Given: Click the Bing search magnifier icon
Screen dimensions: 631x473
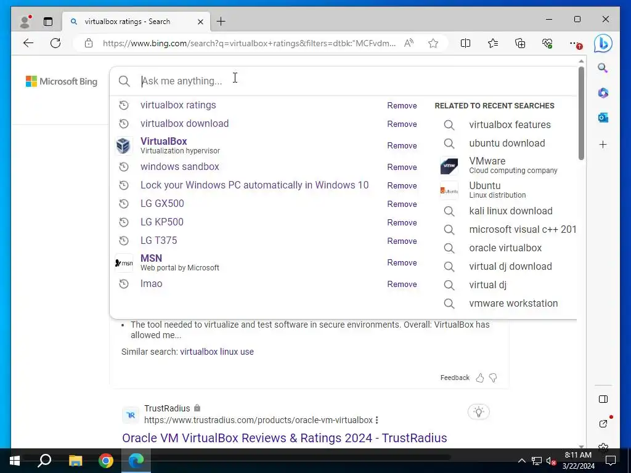Looking at the screenshot, I should coord(124,81).
